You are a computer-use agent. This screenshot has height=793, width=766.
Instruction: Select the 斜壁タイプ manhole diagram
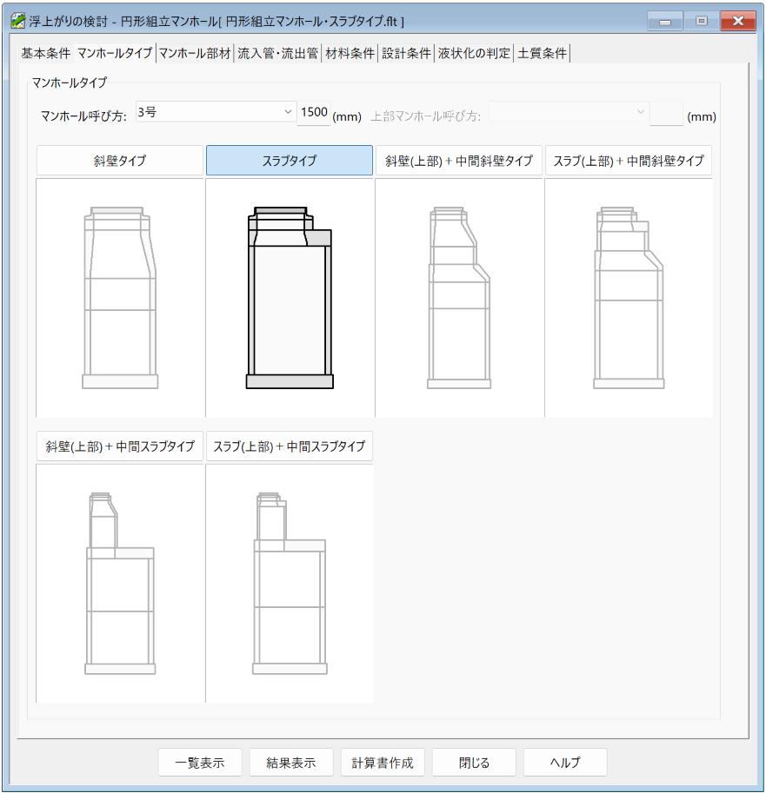coord(120,298)
